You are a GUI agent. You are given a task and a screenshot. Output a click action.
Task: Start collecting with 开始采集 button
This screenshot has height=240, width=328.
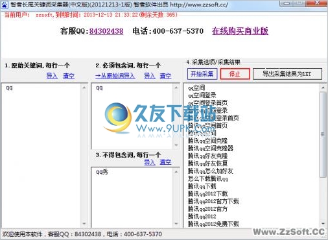tap(202, 74)
